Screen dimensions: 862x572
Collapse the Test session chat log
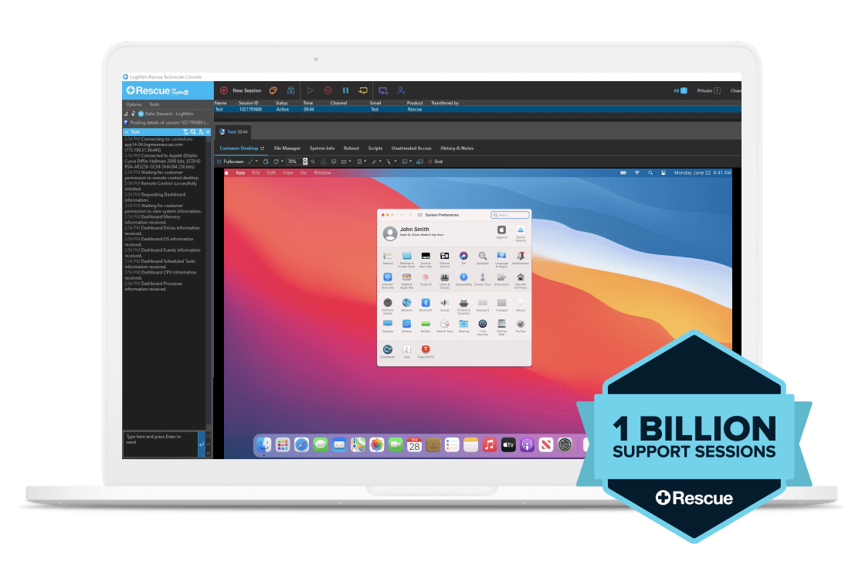click(127, 131)
